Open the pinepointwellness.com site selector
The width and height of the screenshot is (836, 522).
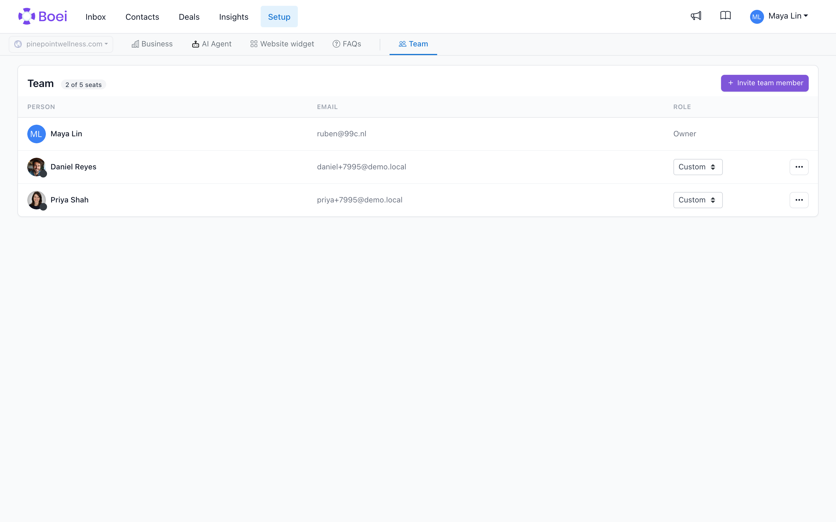pos(61,44)
